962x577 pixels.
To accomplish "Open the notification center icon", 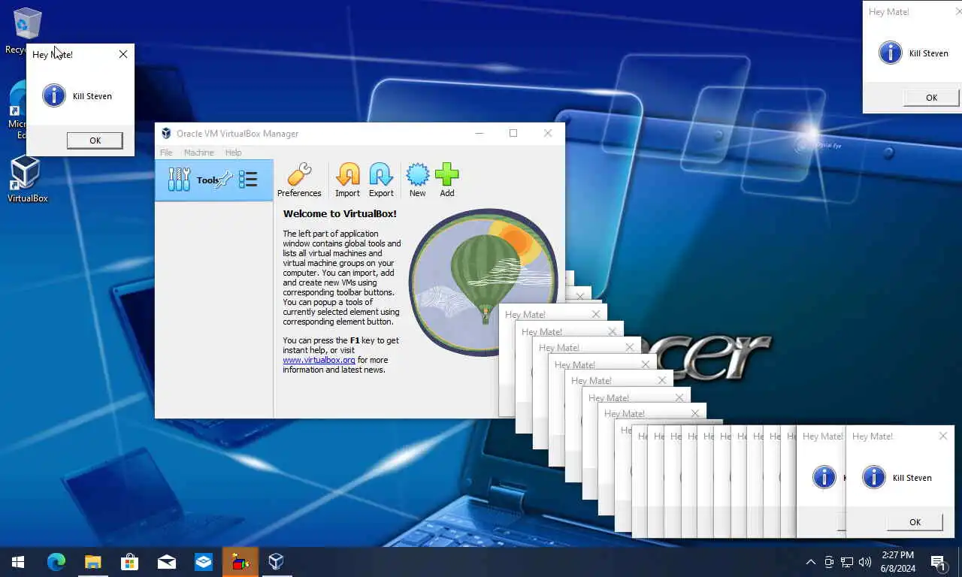I will click(x=938, y=561).
